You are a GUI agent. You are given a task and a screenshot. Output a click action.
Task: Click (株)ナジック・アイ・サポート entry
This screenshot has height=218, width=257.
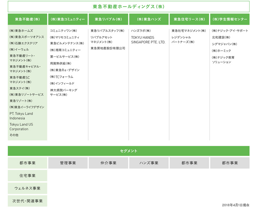click(x=230, y=31)
